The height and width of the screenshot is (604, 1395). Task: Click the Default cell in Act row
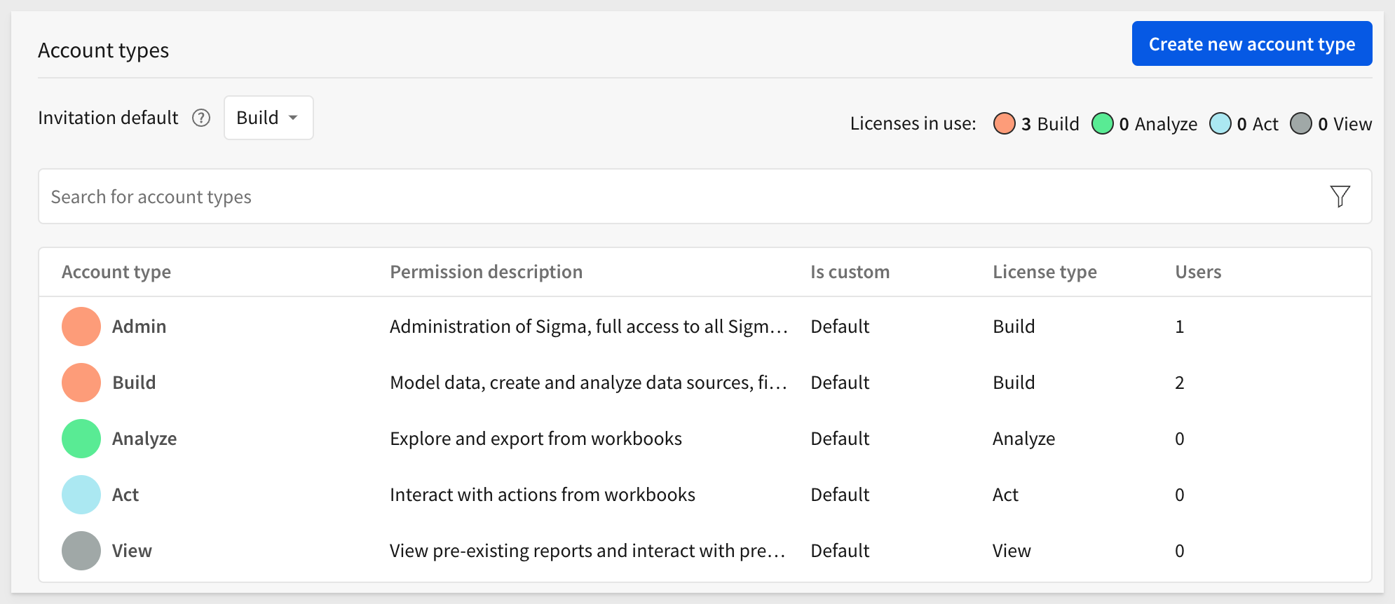(840, 495)
